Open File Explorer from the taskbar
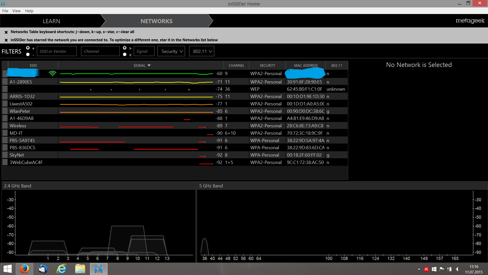The width and height of the screenshot is (488, 275). pyautogui.click(x=80, y=269)
